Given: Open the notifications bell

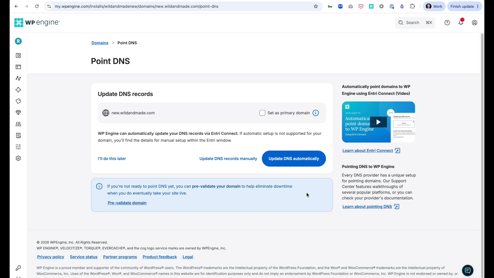Looking at the screenshot, I should coord(461,22).
